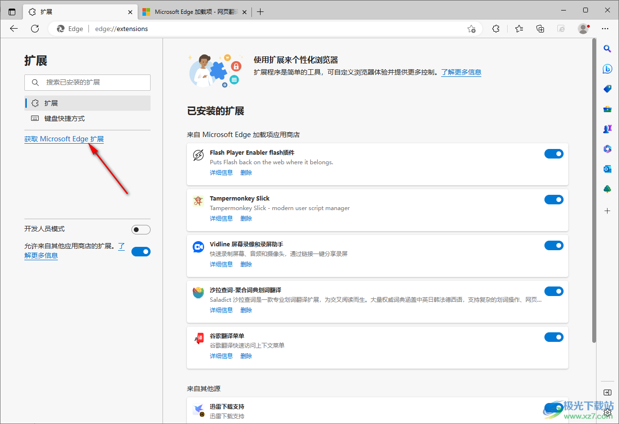Open 获取 Microsoft Edge 扩展 link
619x424 pixels.
point(64,139)
